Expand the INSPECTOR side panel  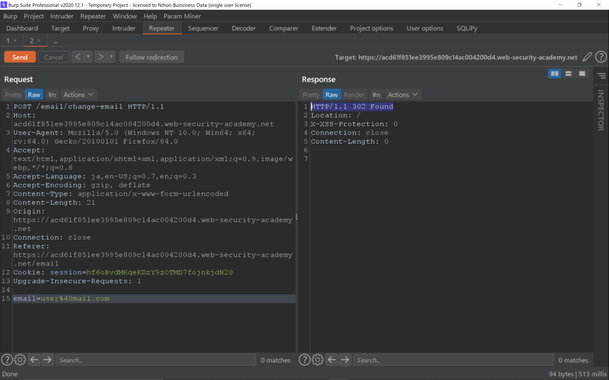coord(601,110)
